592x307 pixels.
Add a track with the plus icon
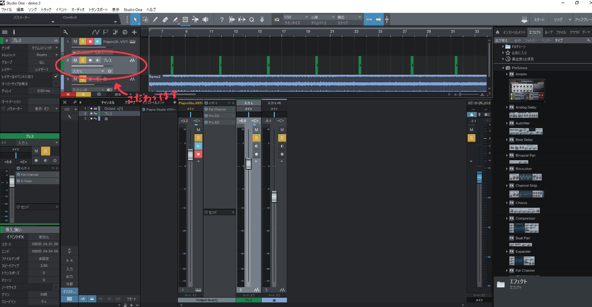tap(134, 32)
